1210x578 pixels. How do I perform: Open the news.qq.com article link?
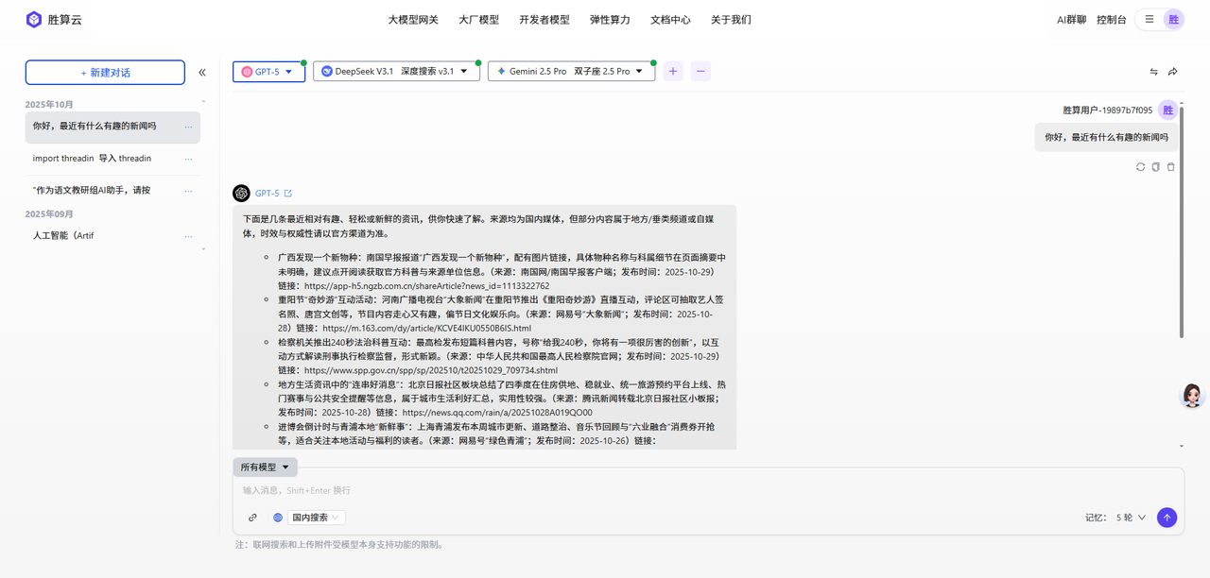(x=497, y=413)
